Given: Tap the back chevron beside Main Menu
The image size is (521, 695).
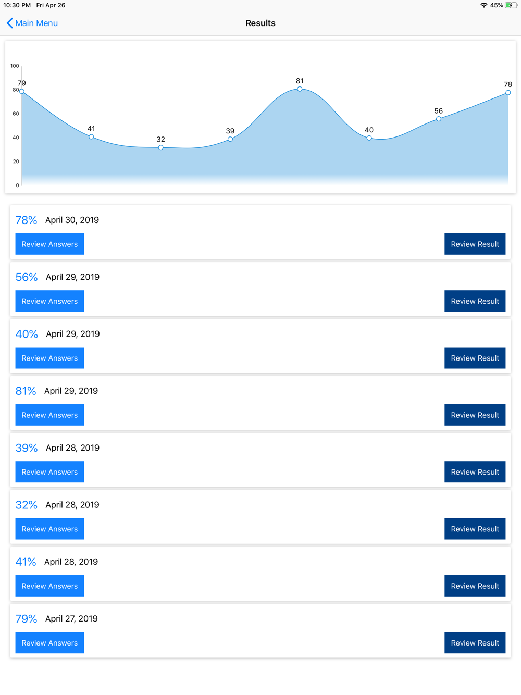Looking at the screenshot, I should [9, 23].
